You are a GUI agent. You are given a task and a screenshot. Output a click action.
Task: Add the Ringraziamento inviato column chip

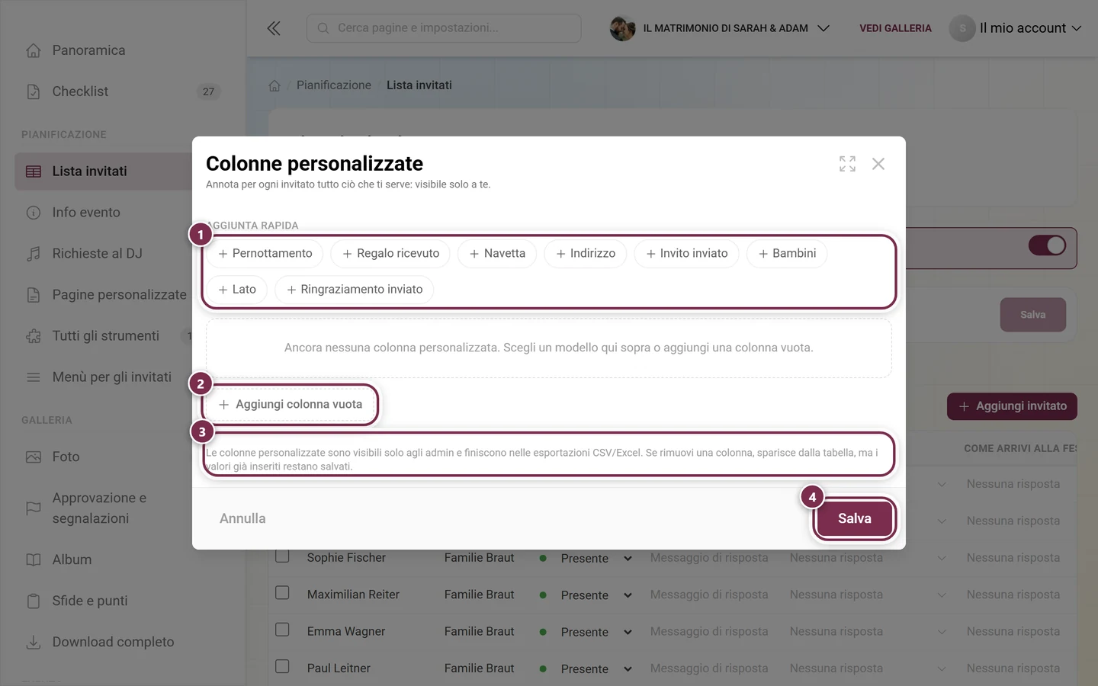(355, 290)
